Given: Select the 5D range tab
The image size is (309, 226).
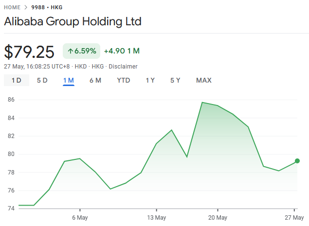Looking at the screenshot, I should pyautogui.click(x=42, y=80).
